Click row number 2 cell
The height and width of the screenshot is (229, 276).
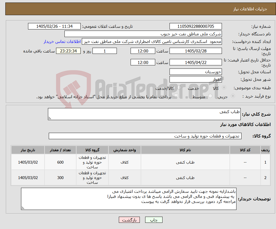(265, 178)
